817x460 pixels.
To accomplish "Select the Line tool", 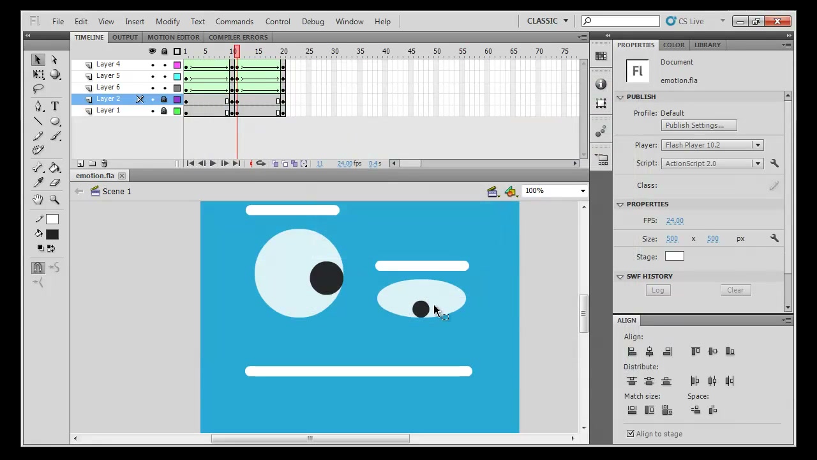I will pos(38,121).
